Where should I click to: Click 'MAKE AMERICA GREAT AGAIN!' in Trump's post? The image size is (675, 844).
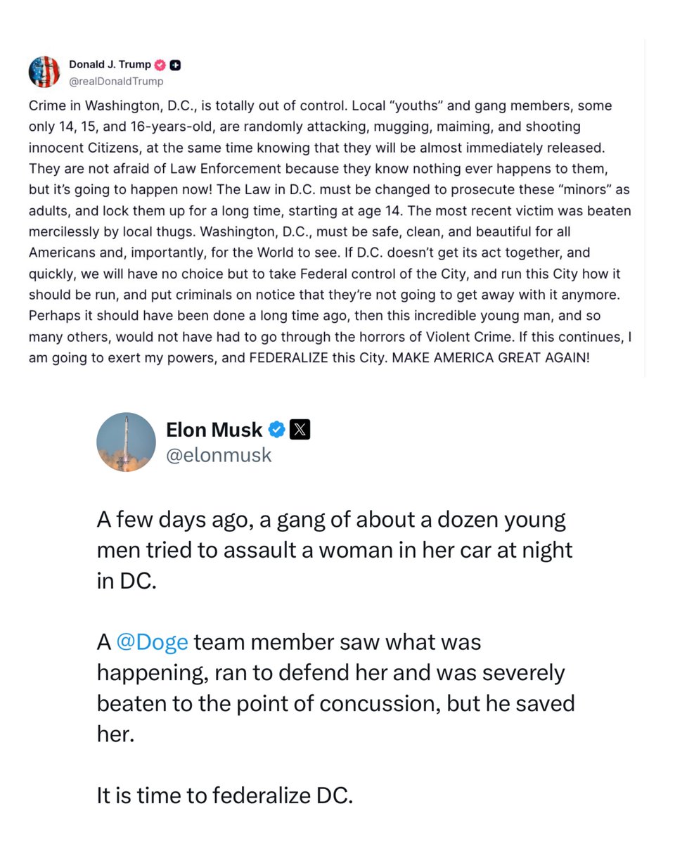490,357
